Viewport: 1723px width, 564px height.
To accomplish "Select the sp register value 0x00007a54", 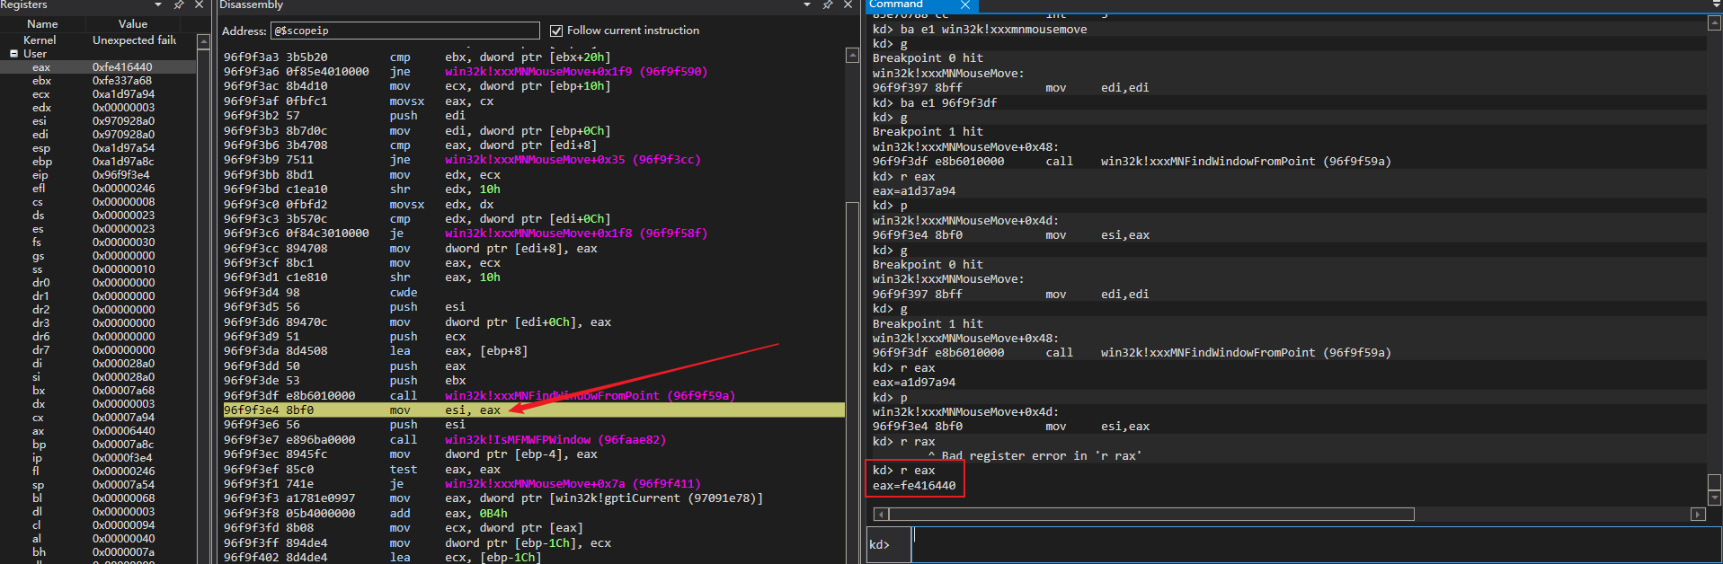I will pyautogui.click(x=123, y=485).
